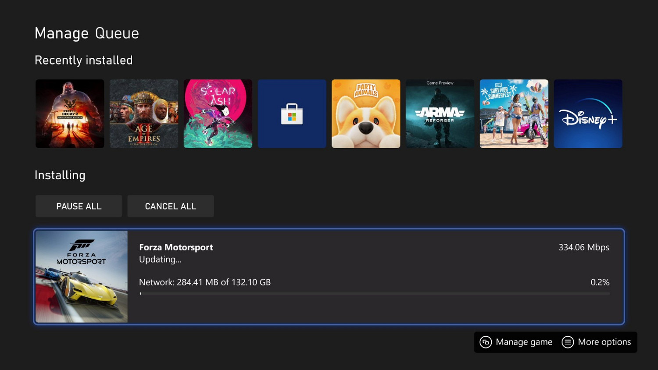Screen dimensions: 658x370
Task: Click the More options hamburger icon
Action: 568,342
